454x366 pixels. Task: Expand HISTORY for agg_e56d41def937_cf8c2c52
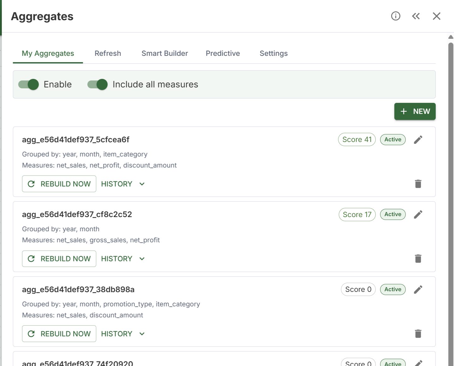[123, 259]
